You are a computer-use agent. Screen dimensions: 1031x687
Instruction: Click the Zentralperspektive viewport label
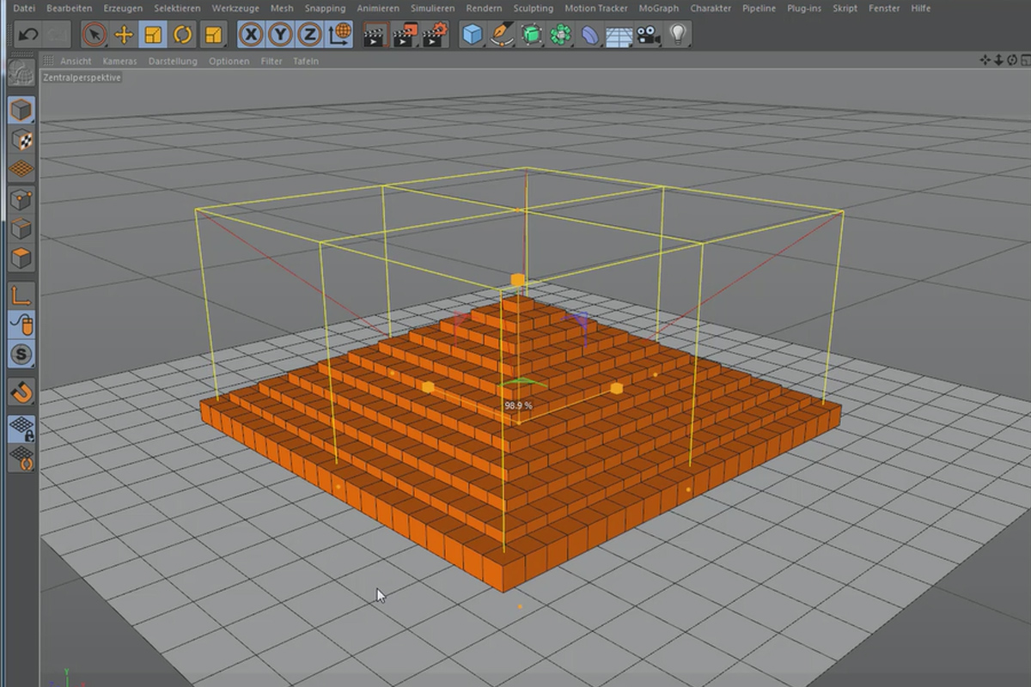click(83, 76)
